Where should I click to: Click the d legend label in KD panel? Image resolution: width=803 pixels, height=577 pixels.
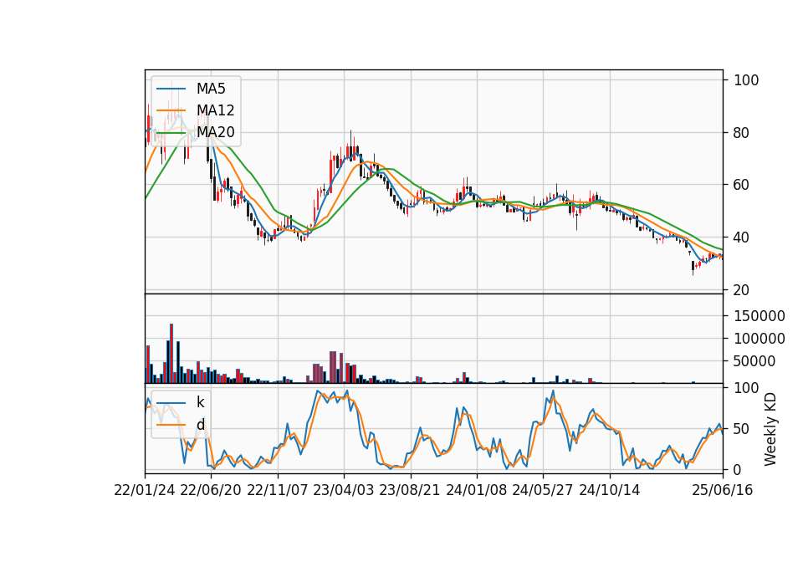(x=200, y=425)
